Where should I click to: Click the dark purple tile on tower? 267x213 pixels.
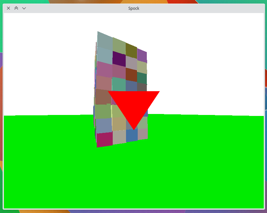pyautogui.click(x=119, y=59)
